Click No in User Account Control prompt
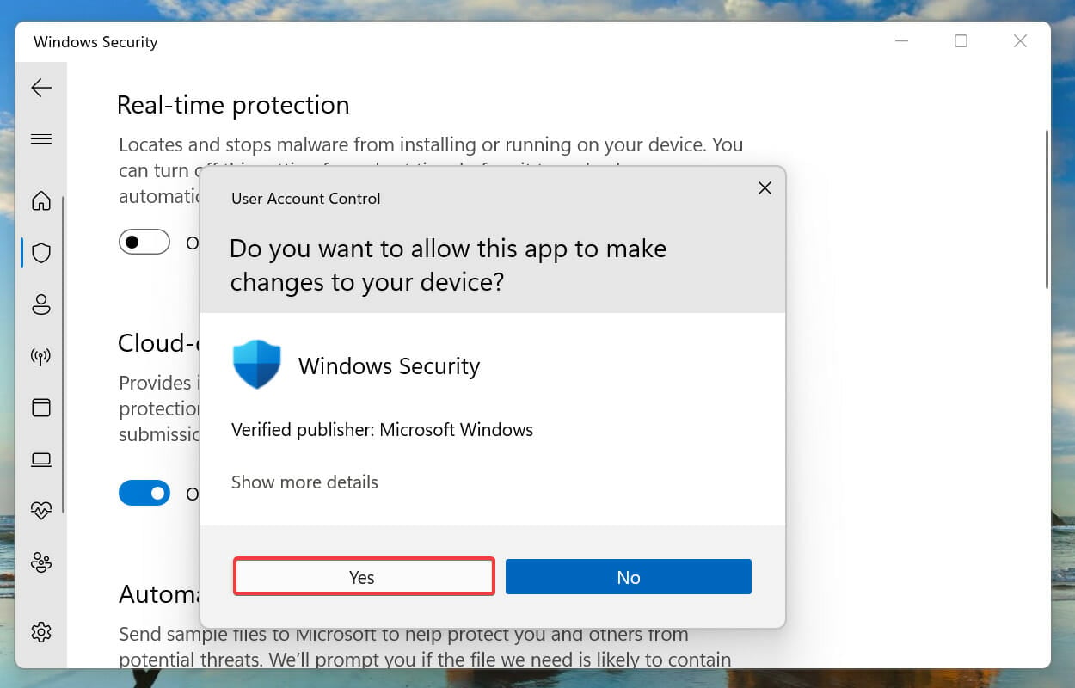 (x=629, y=577)
